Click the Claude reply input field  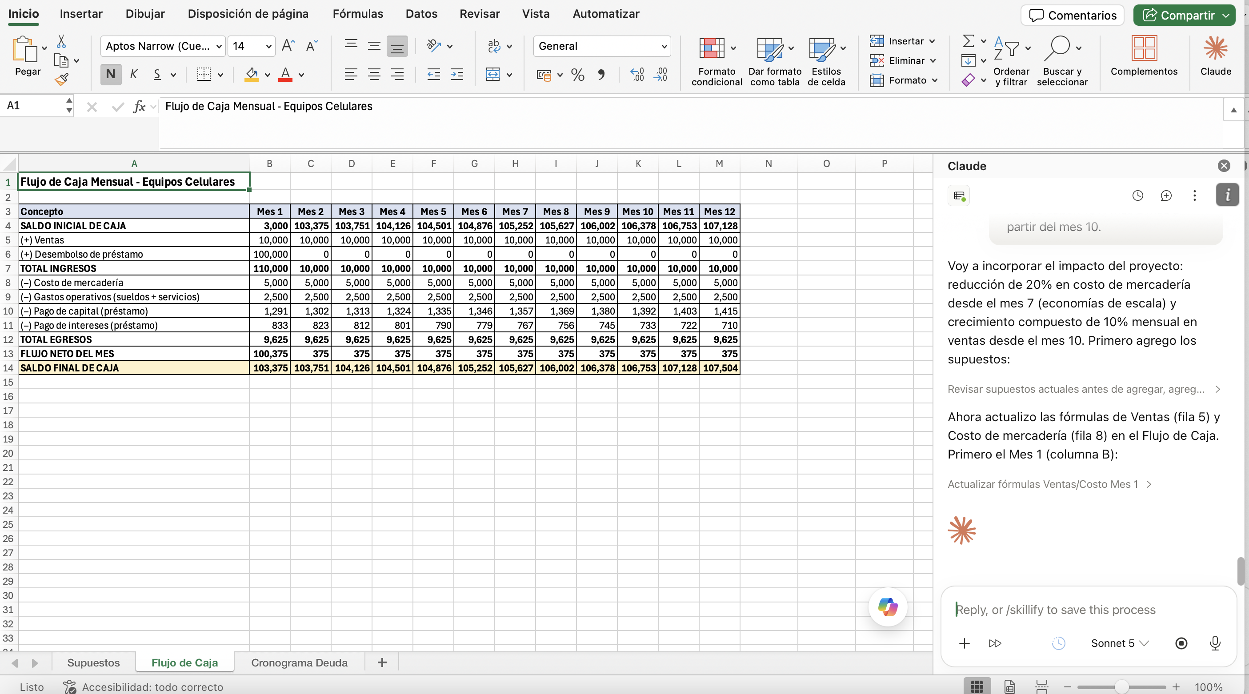(x=1088, y=610)
